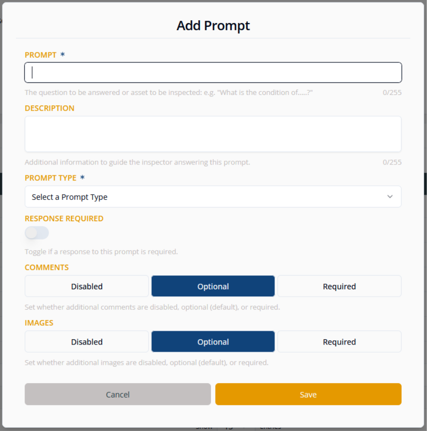The image size is (427, 431).
Task: Choose Optional for Images
Action: point(213,342)
